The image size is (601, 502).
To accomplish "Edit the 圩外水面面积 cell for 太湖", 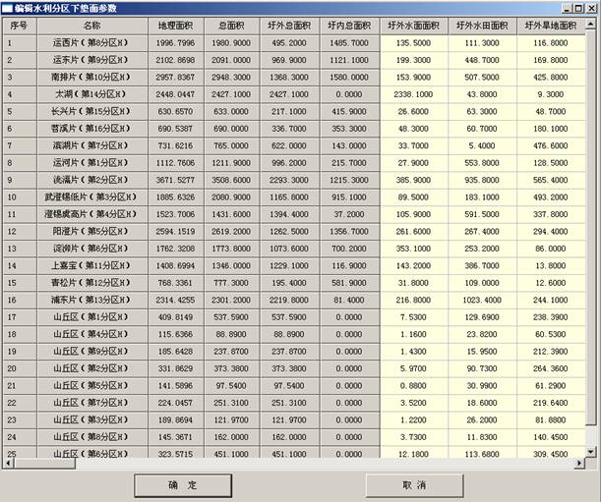I will click(413, 94).
